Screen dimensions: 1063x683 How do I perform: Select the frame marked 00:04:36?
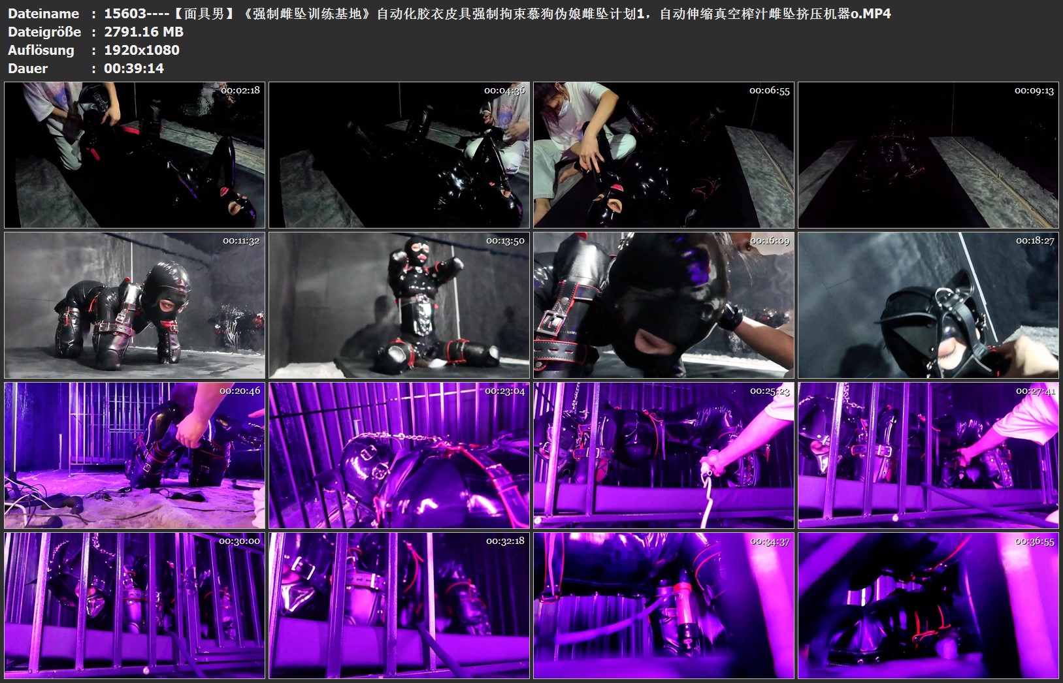click(399, 155)
